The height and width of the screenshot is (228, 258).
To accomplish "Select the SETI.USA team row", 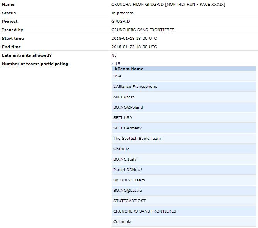I will pos(184,118).
